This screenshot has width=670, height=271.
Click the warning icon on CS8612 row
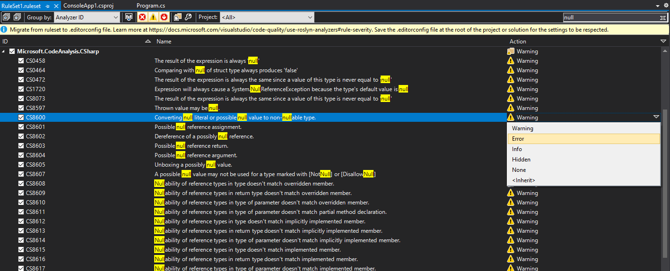[511, 221]
